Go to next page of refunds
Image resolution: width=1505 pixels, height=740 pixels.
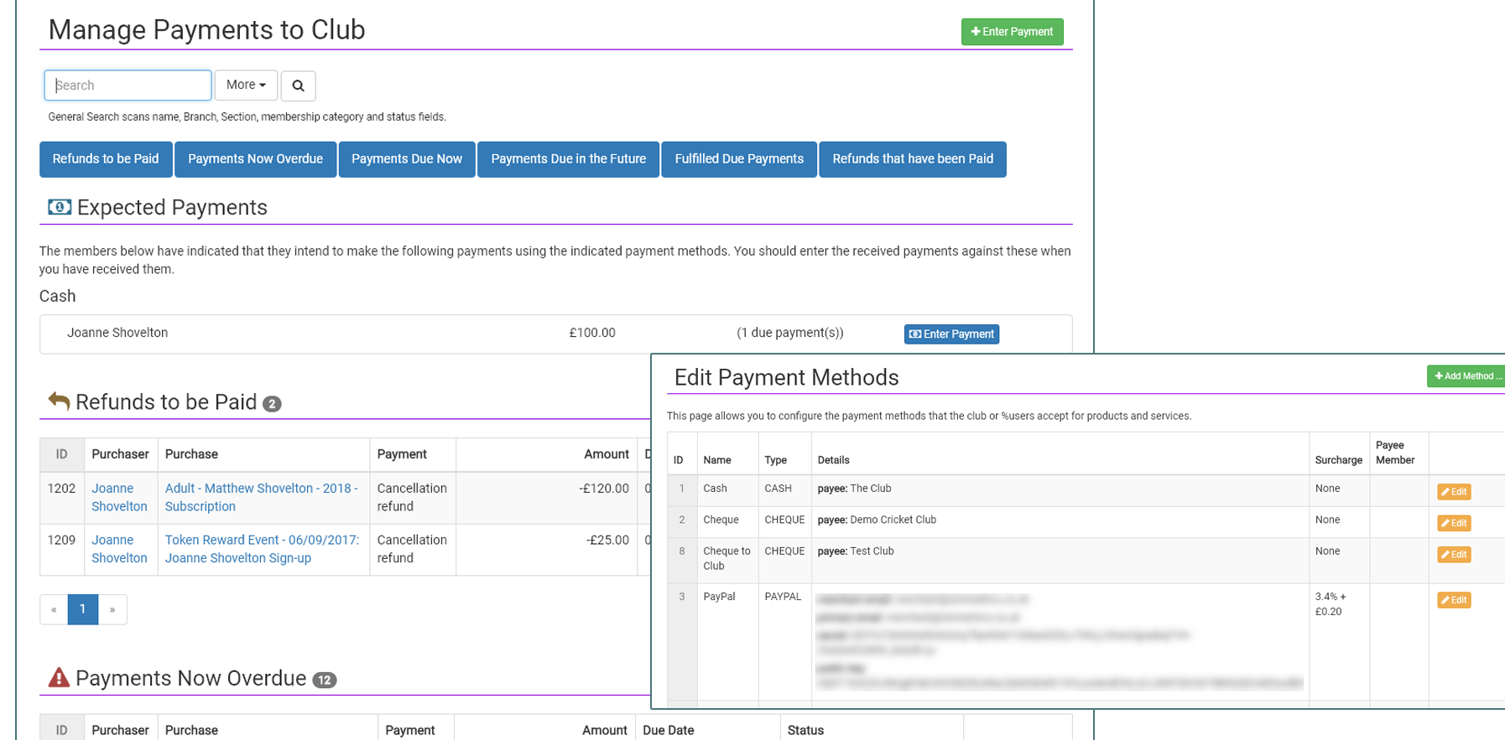112,609
